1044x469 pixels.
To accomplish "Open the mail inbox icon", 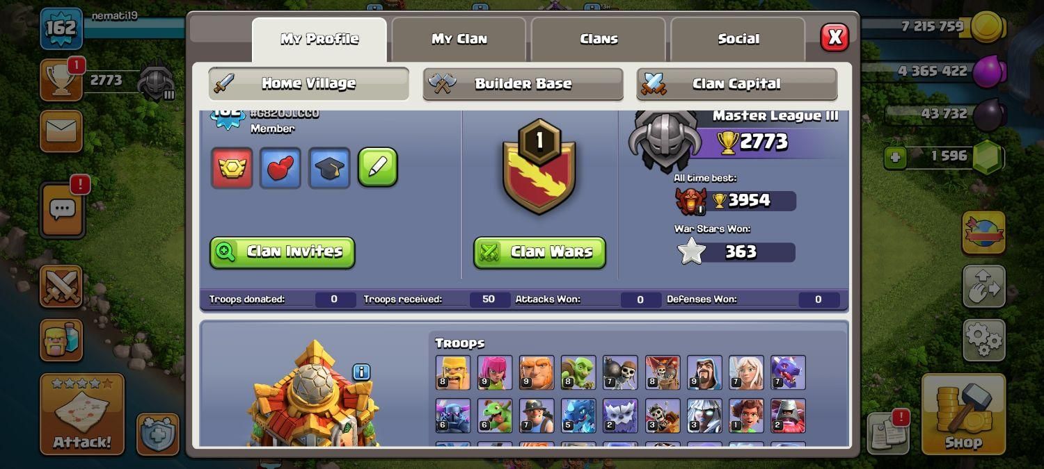I will [61, 131].
